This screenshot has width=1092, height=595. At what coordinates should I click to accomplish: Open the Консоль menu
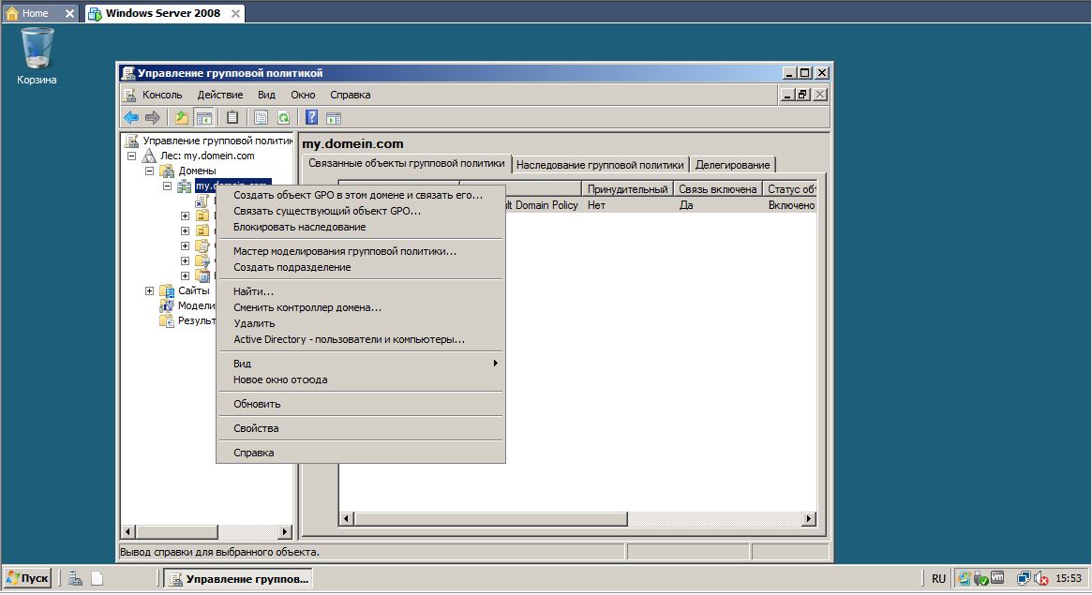coord(162,95)
